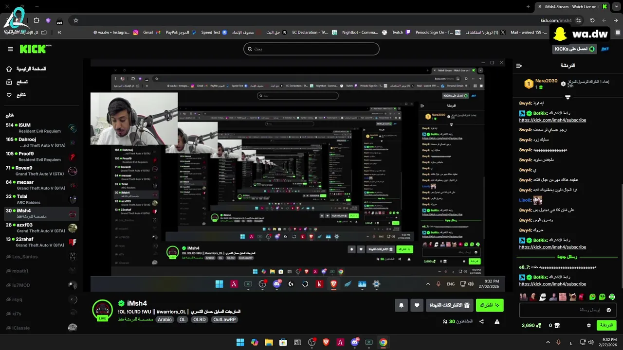
Task: Click the OutLawRP tag
Action: coord(224,320)
